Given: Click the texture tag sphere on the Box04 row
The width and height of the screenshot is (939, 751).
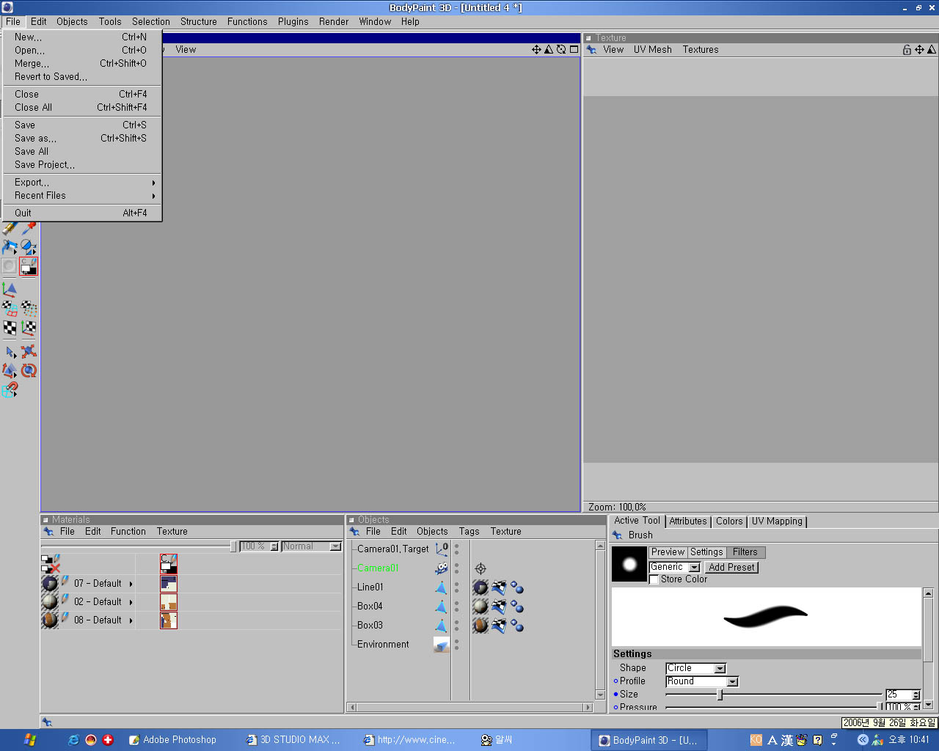Looking at the screenshot, I should (x=481, y=607).
